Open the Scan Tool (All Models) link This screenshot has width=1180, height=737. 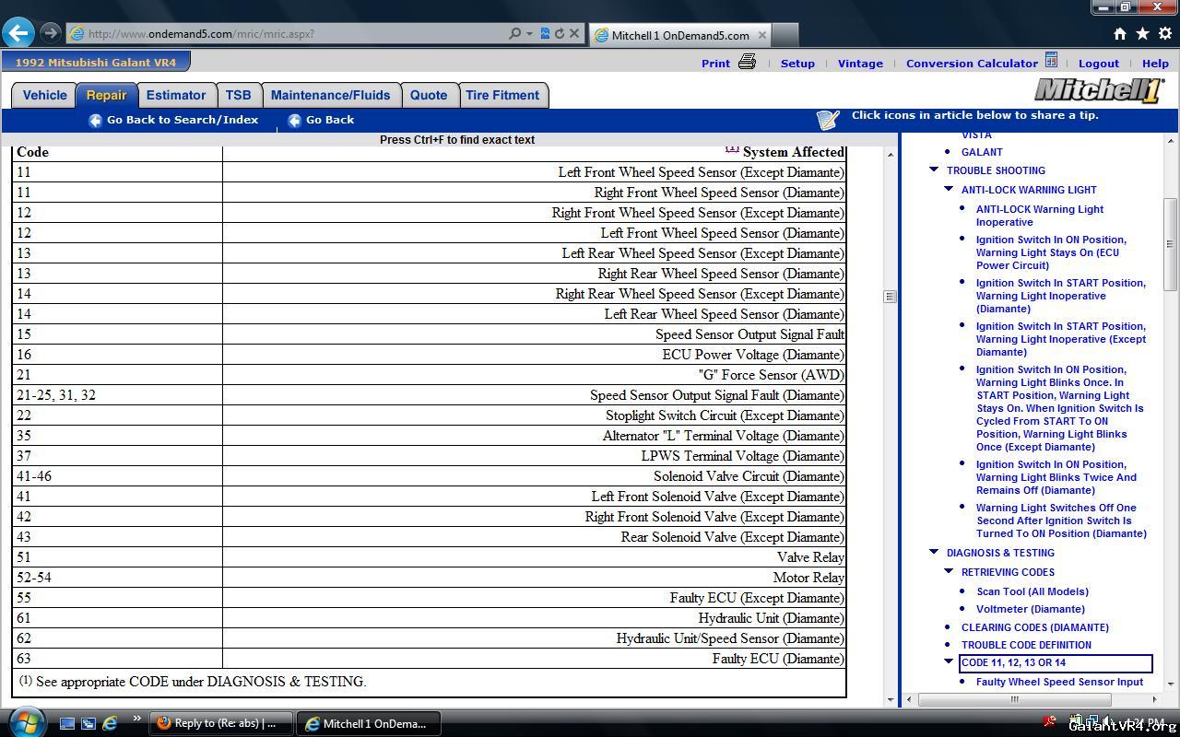click(x=1032, y=591)
